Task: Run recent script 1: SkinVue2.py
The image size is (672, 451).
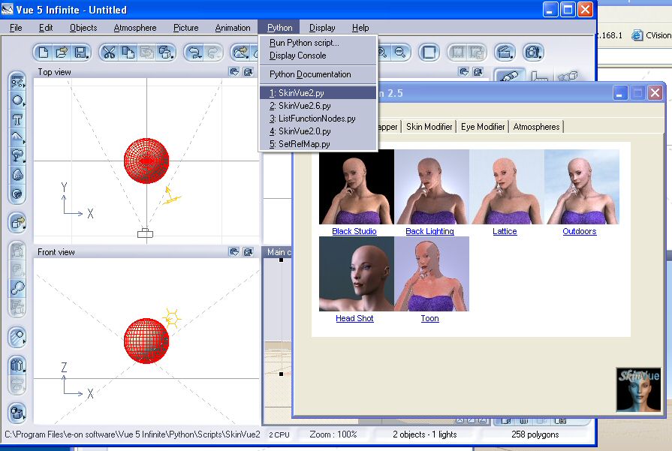Action: tap(318, 93)
